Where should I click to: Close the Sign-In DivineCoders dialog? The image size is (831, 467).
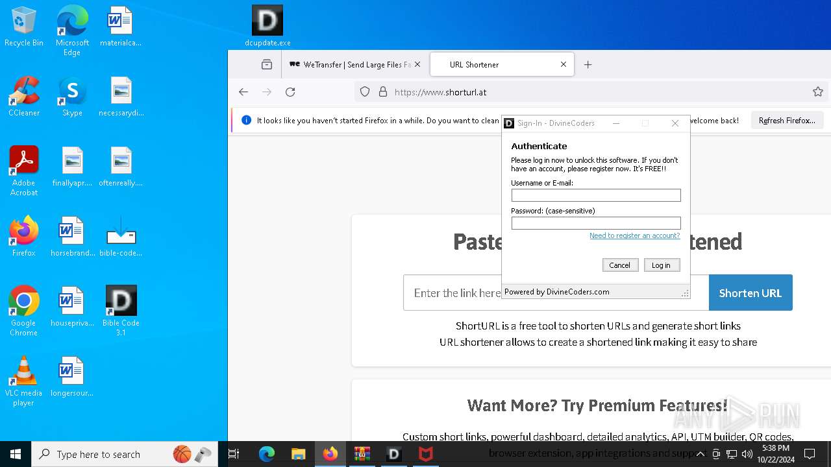[x=675, y=123]
